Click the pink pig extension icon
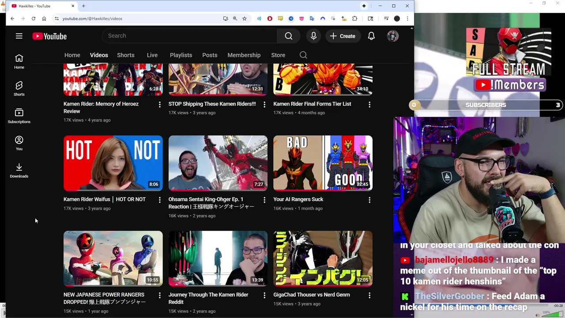565x318 pixels. tap(301, 19)
